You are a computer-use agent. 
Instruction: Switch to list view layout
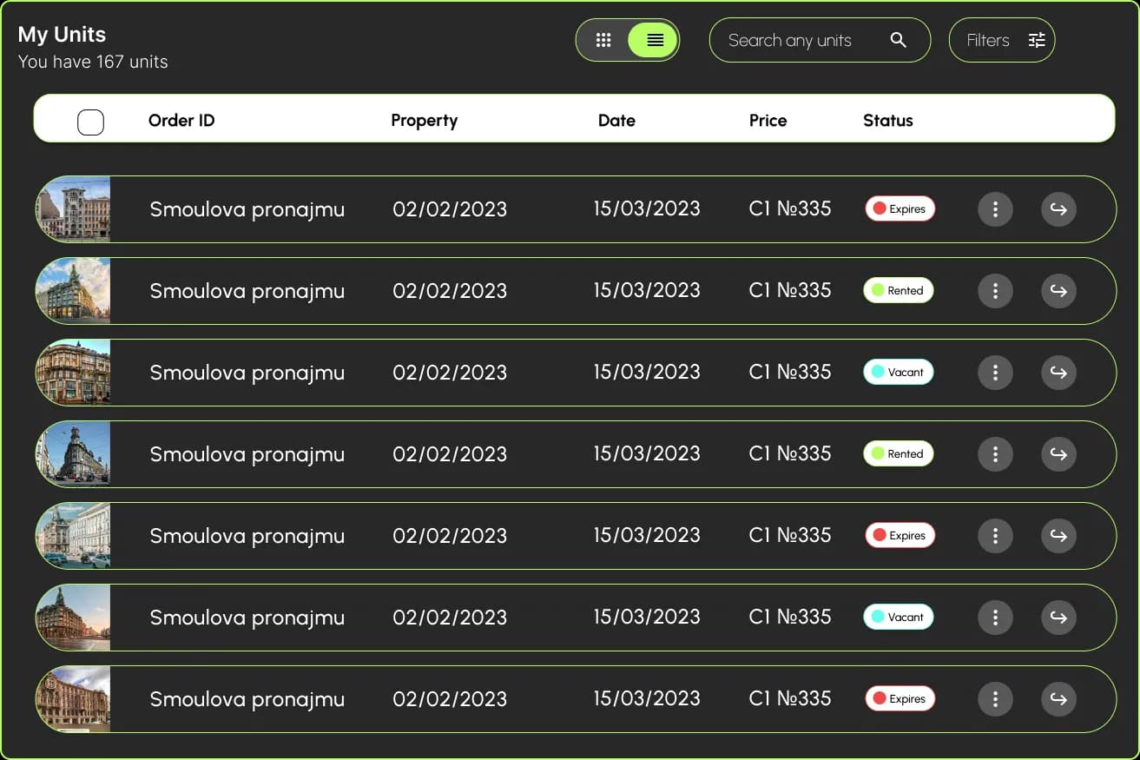pyautogui.click(x=654, y=40)
